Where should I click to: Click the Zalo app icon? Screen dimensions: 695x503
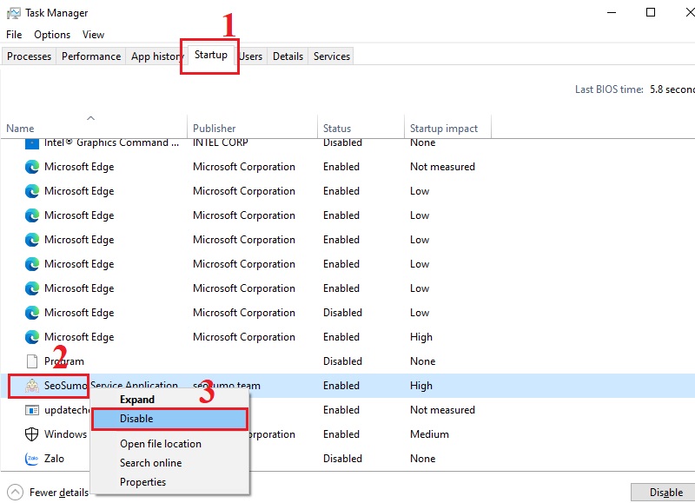(x=32, y=459)
